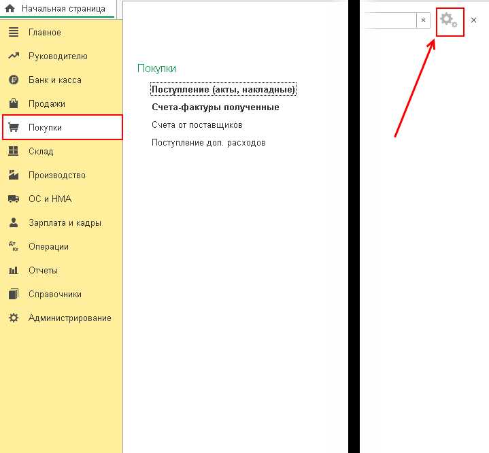Click the Покупки green section heading
The image size is (489, 453).
(156, 68)
